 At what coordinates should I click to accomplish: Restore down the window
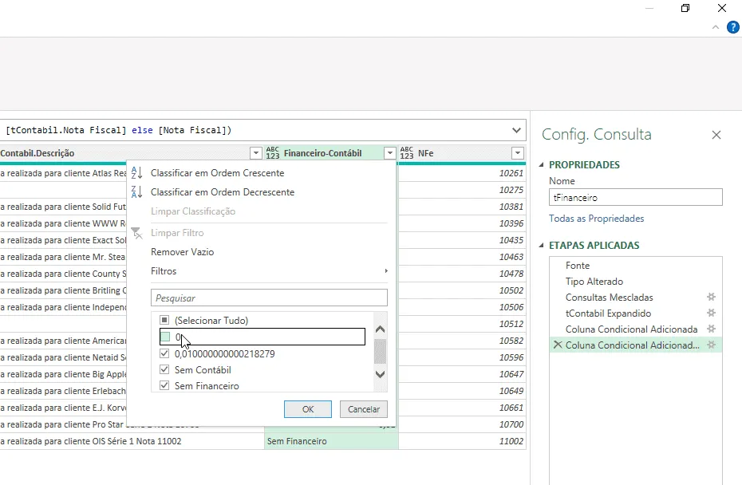tap(685, 8)
